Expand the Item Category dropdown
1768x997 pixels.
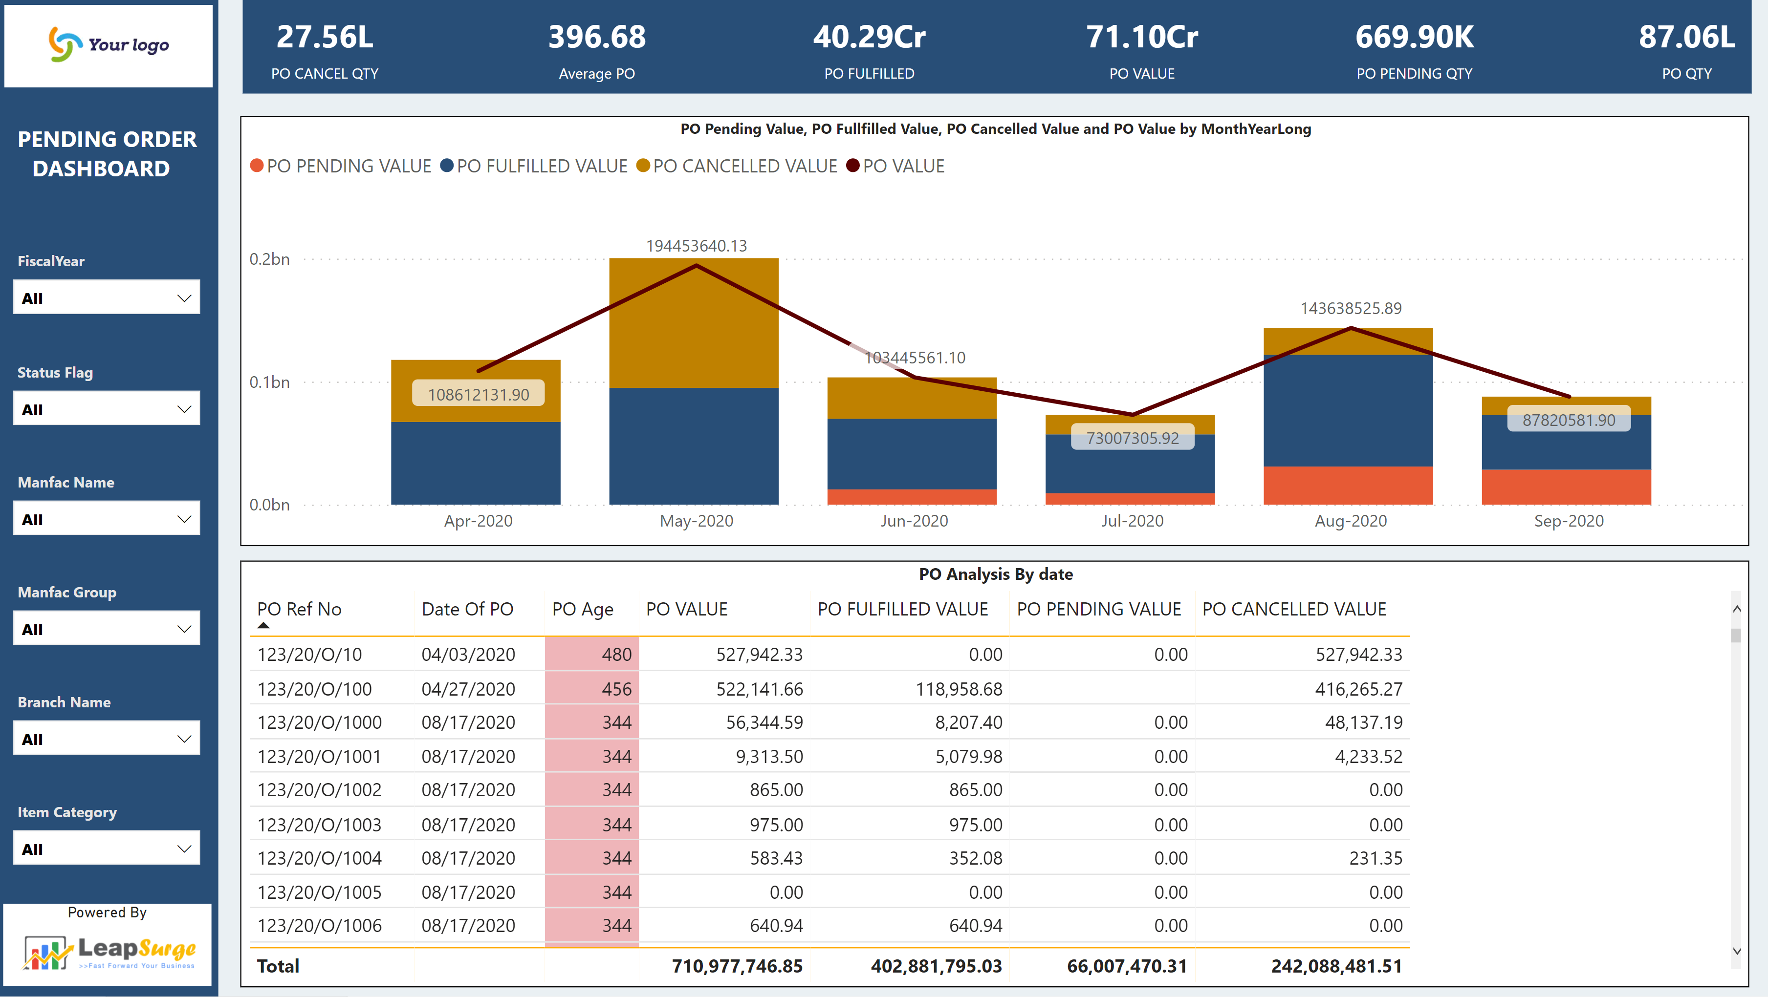point(183,849)
